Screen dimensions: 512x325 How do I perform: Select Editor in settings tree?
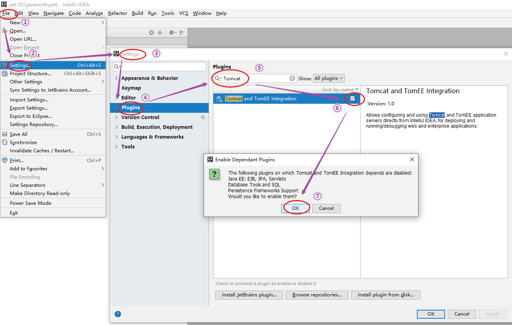click(x=129, y=98)
